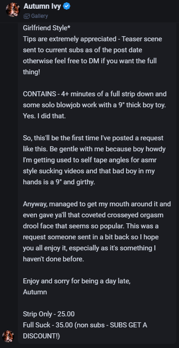179x348 pixels.
Task: Click the "haven't done before." line
Action: [53, 259]
